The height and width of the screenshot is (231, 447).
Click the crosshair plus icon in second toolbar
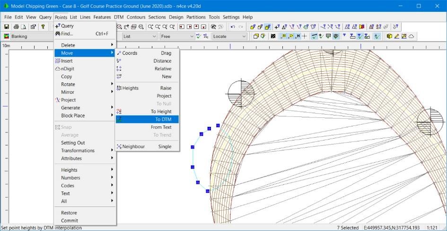click(x=305, y=36)
